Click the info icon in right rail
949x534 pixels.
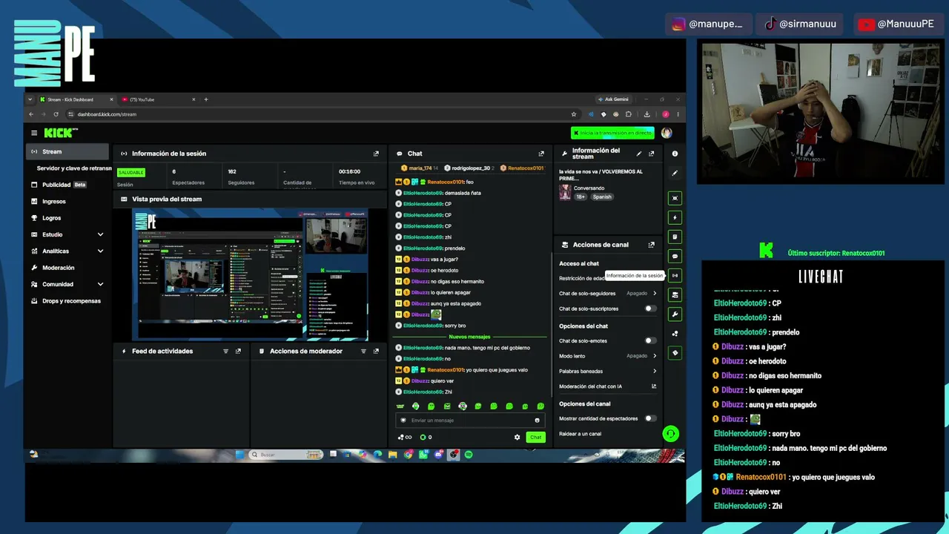[675, 154]
